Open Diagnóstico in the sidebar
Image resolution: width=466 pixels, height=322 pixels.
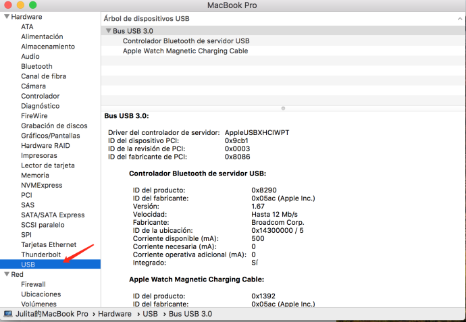point(40,106)
